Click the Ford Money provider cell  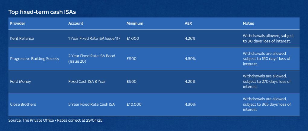coord(21,81)
